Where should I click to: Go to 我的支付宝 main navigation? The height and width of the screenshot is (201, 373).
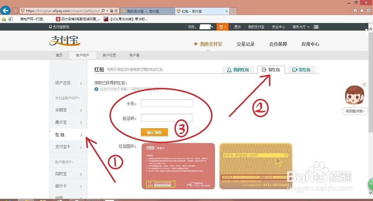[211, 44]
